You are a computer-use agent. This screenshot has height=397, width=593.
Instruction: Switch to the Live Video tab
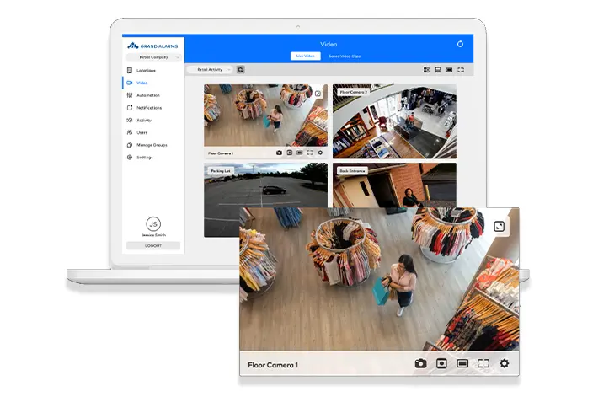point(304,56)
